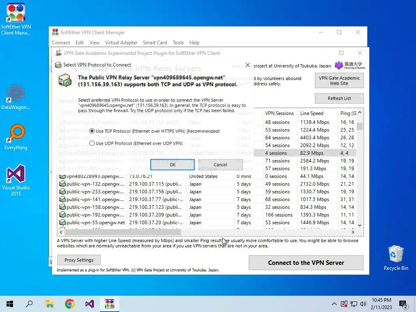Screen dimensions: 416x312
Task: Open File Explorer from taskbar
Action: click(50, 304)
